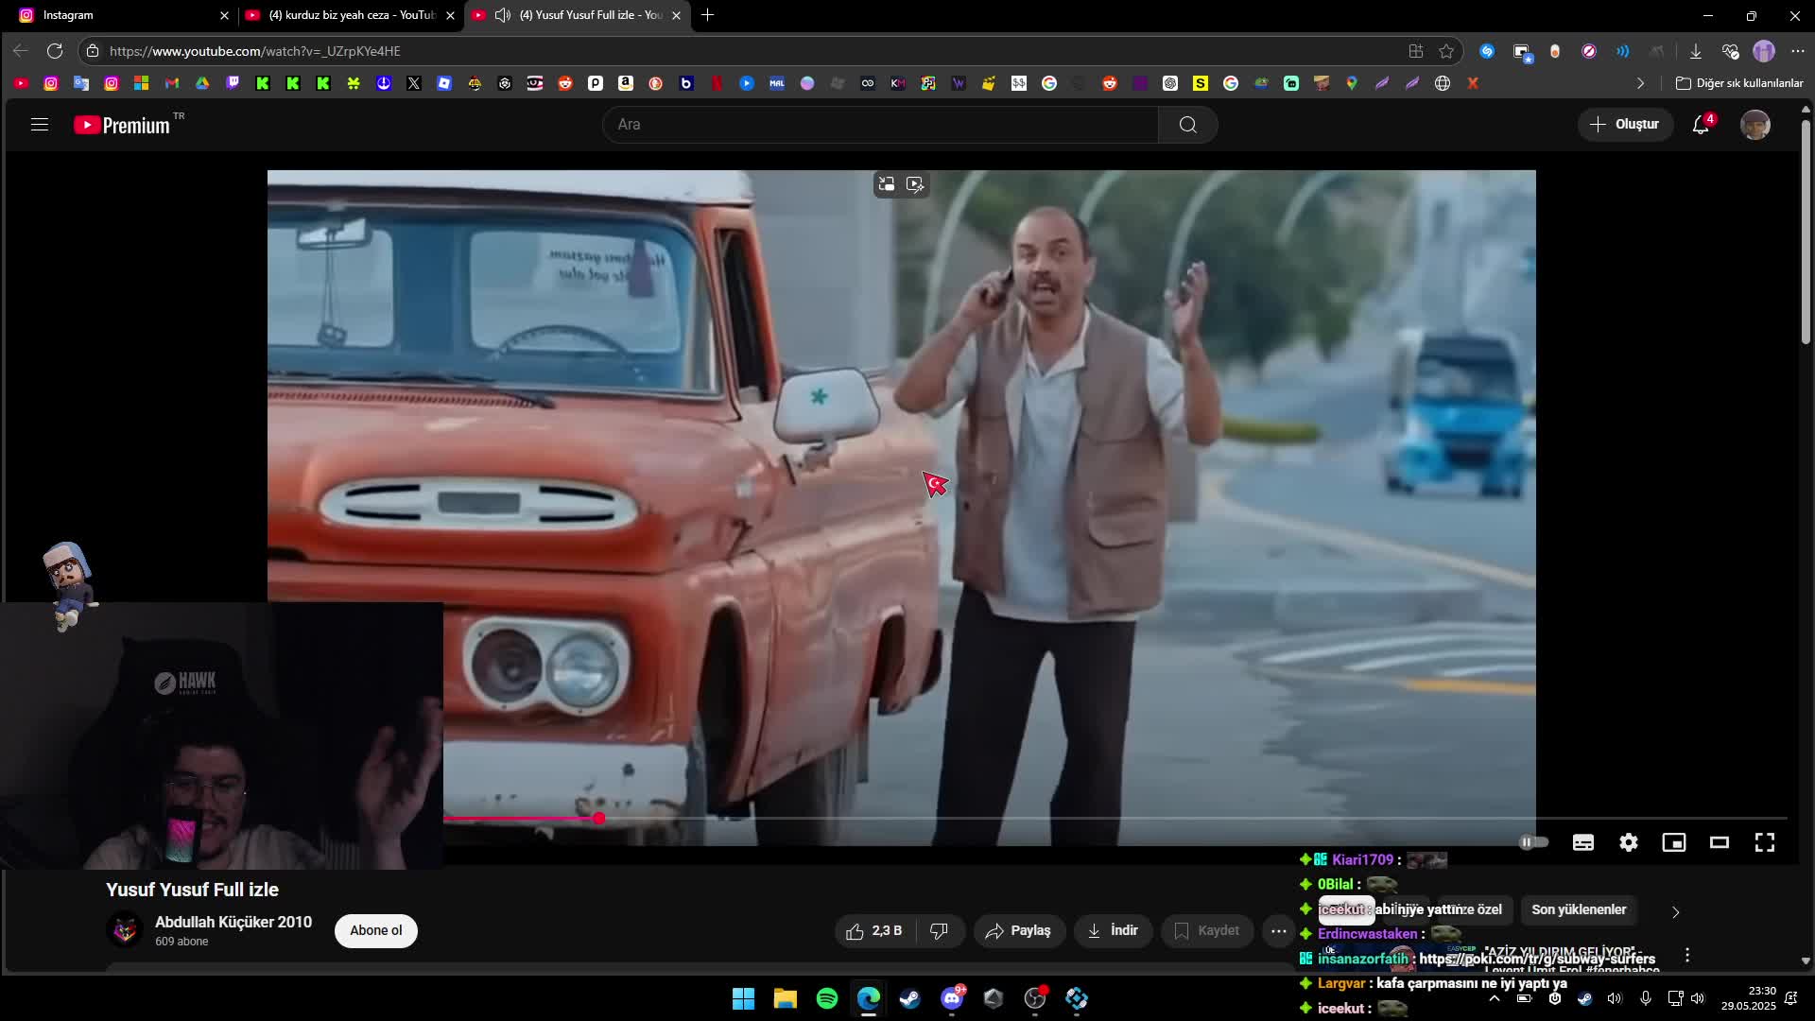
Task: Open the Google Maps bookmark icon
Action: point(1352,83)
